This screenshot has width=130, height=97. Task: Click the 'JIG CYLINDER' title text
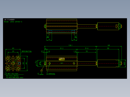coord(9,20)
